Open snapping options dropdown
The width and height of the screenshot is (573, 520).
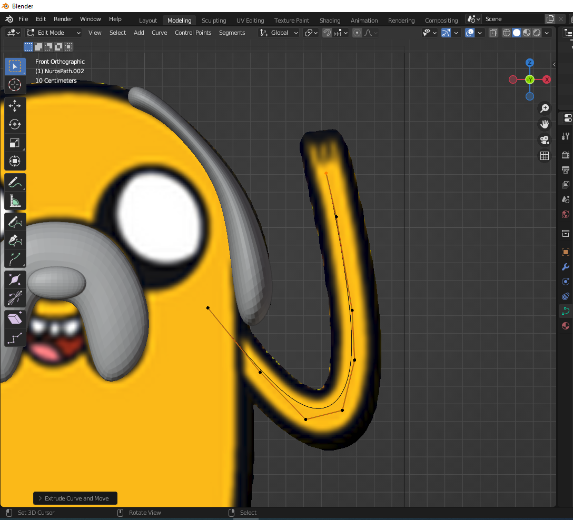coord(340,33)
